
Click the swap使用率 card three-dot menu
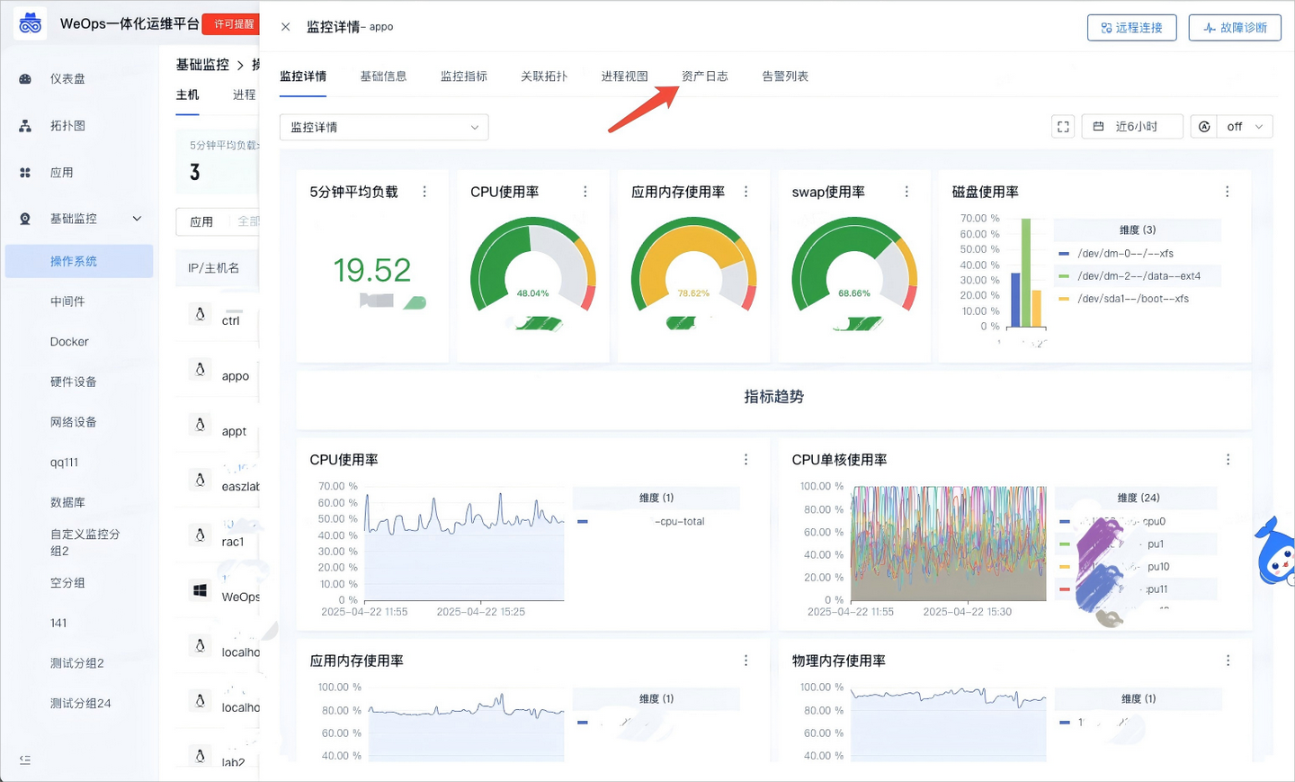click(906, 191)
